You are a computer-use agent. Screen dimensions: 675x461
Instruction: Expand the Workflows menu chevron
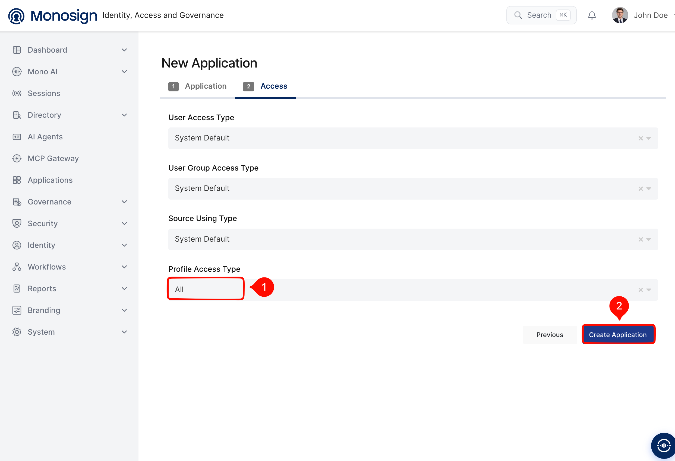[x=124, y=267]
